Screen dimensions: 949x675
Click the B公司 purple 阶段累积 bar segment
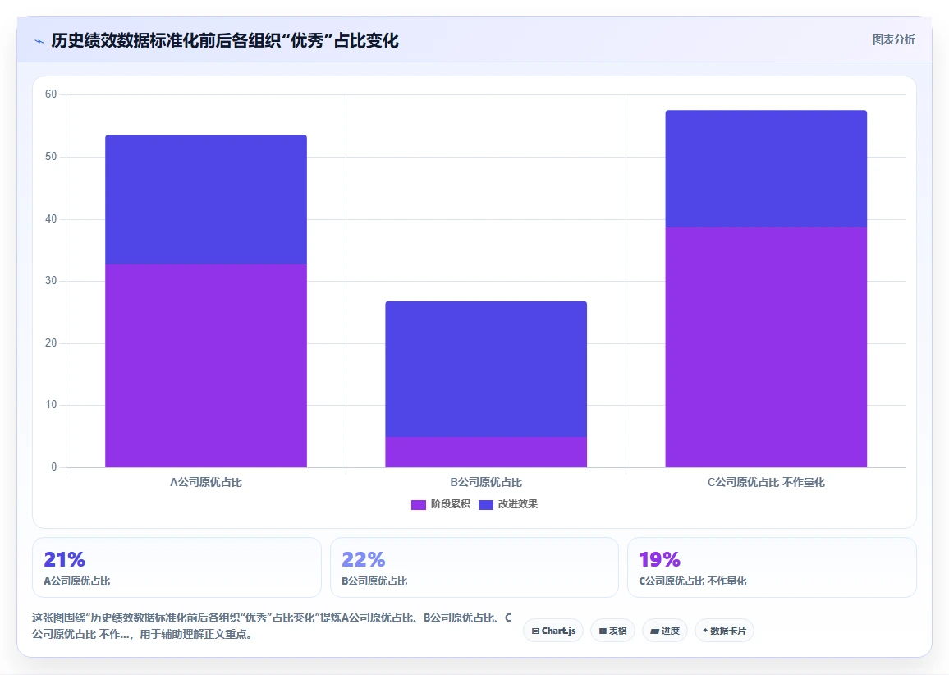(x=486, y=452)
